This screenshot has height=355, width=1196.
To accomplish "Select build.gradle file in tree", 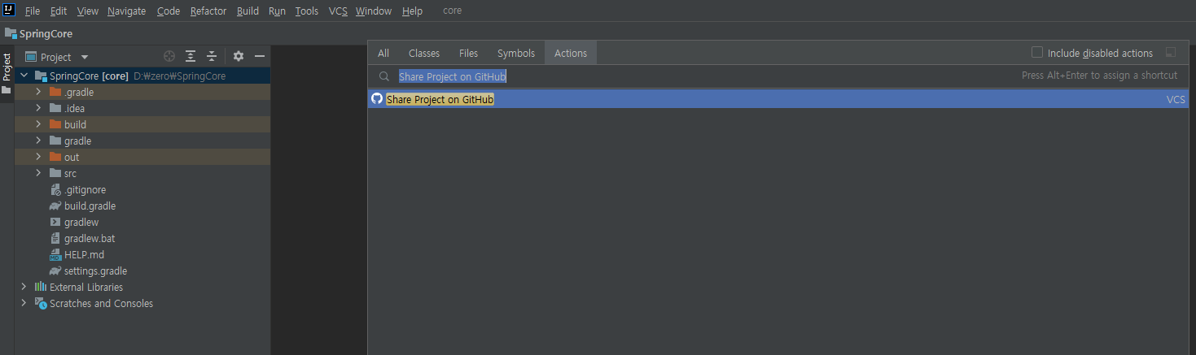I will click(x=90, y=206).
